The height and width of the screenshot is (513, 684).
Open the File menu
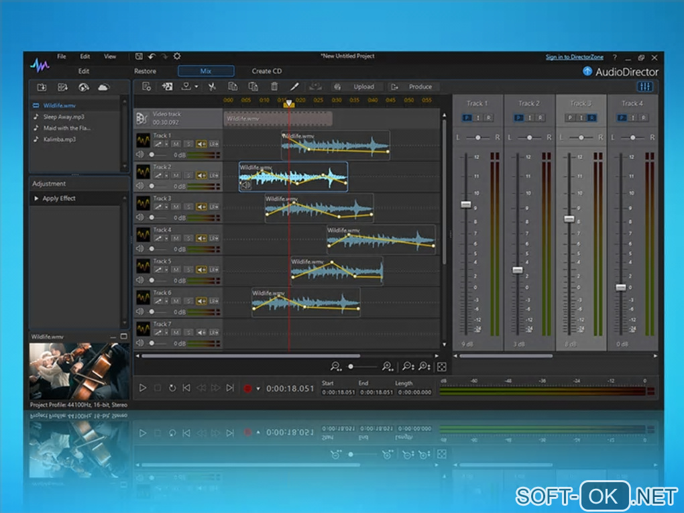pyautogui.click(x=62, y=56)
